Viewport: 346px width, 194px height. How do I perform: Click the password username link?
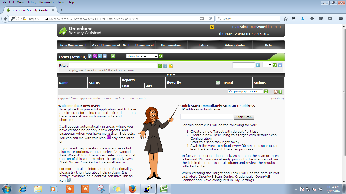(258, 27)
